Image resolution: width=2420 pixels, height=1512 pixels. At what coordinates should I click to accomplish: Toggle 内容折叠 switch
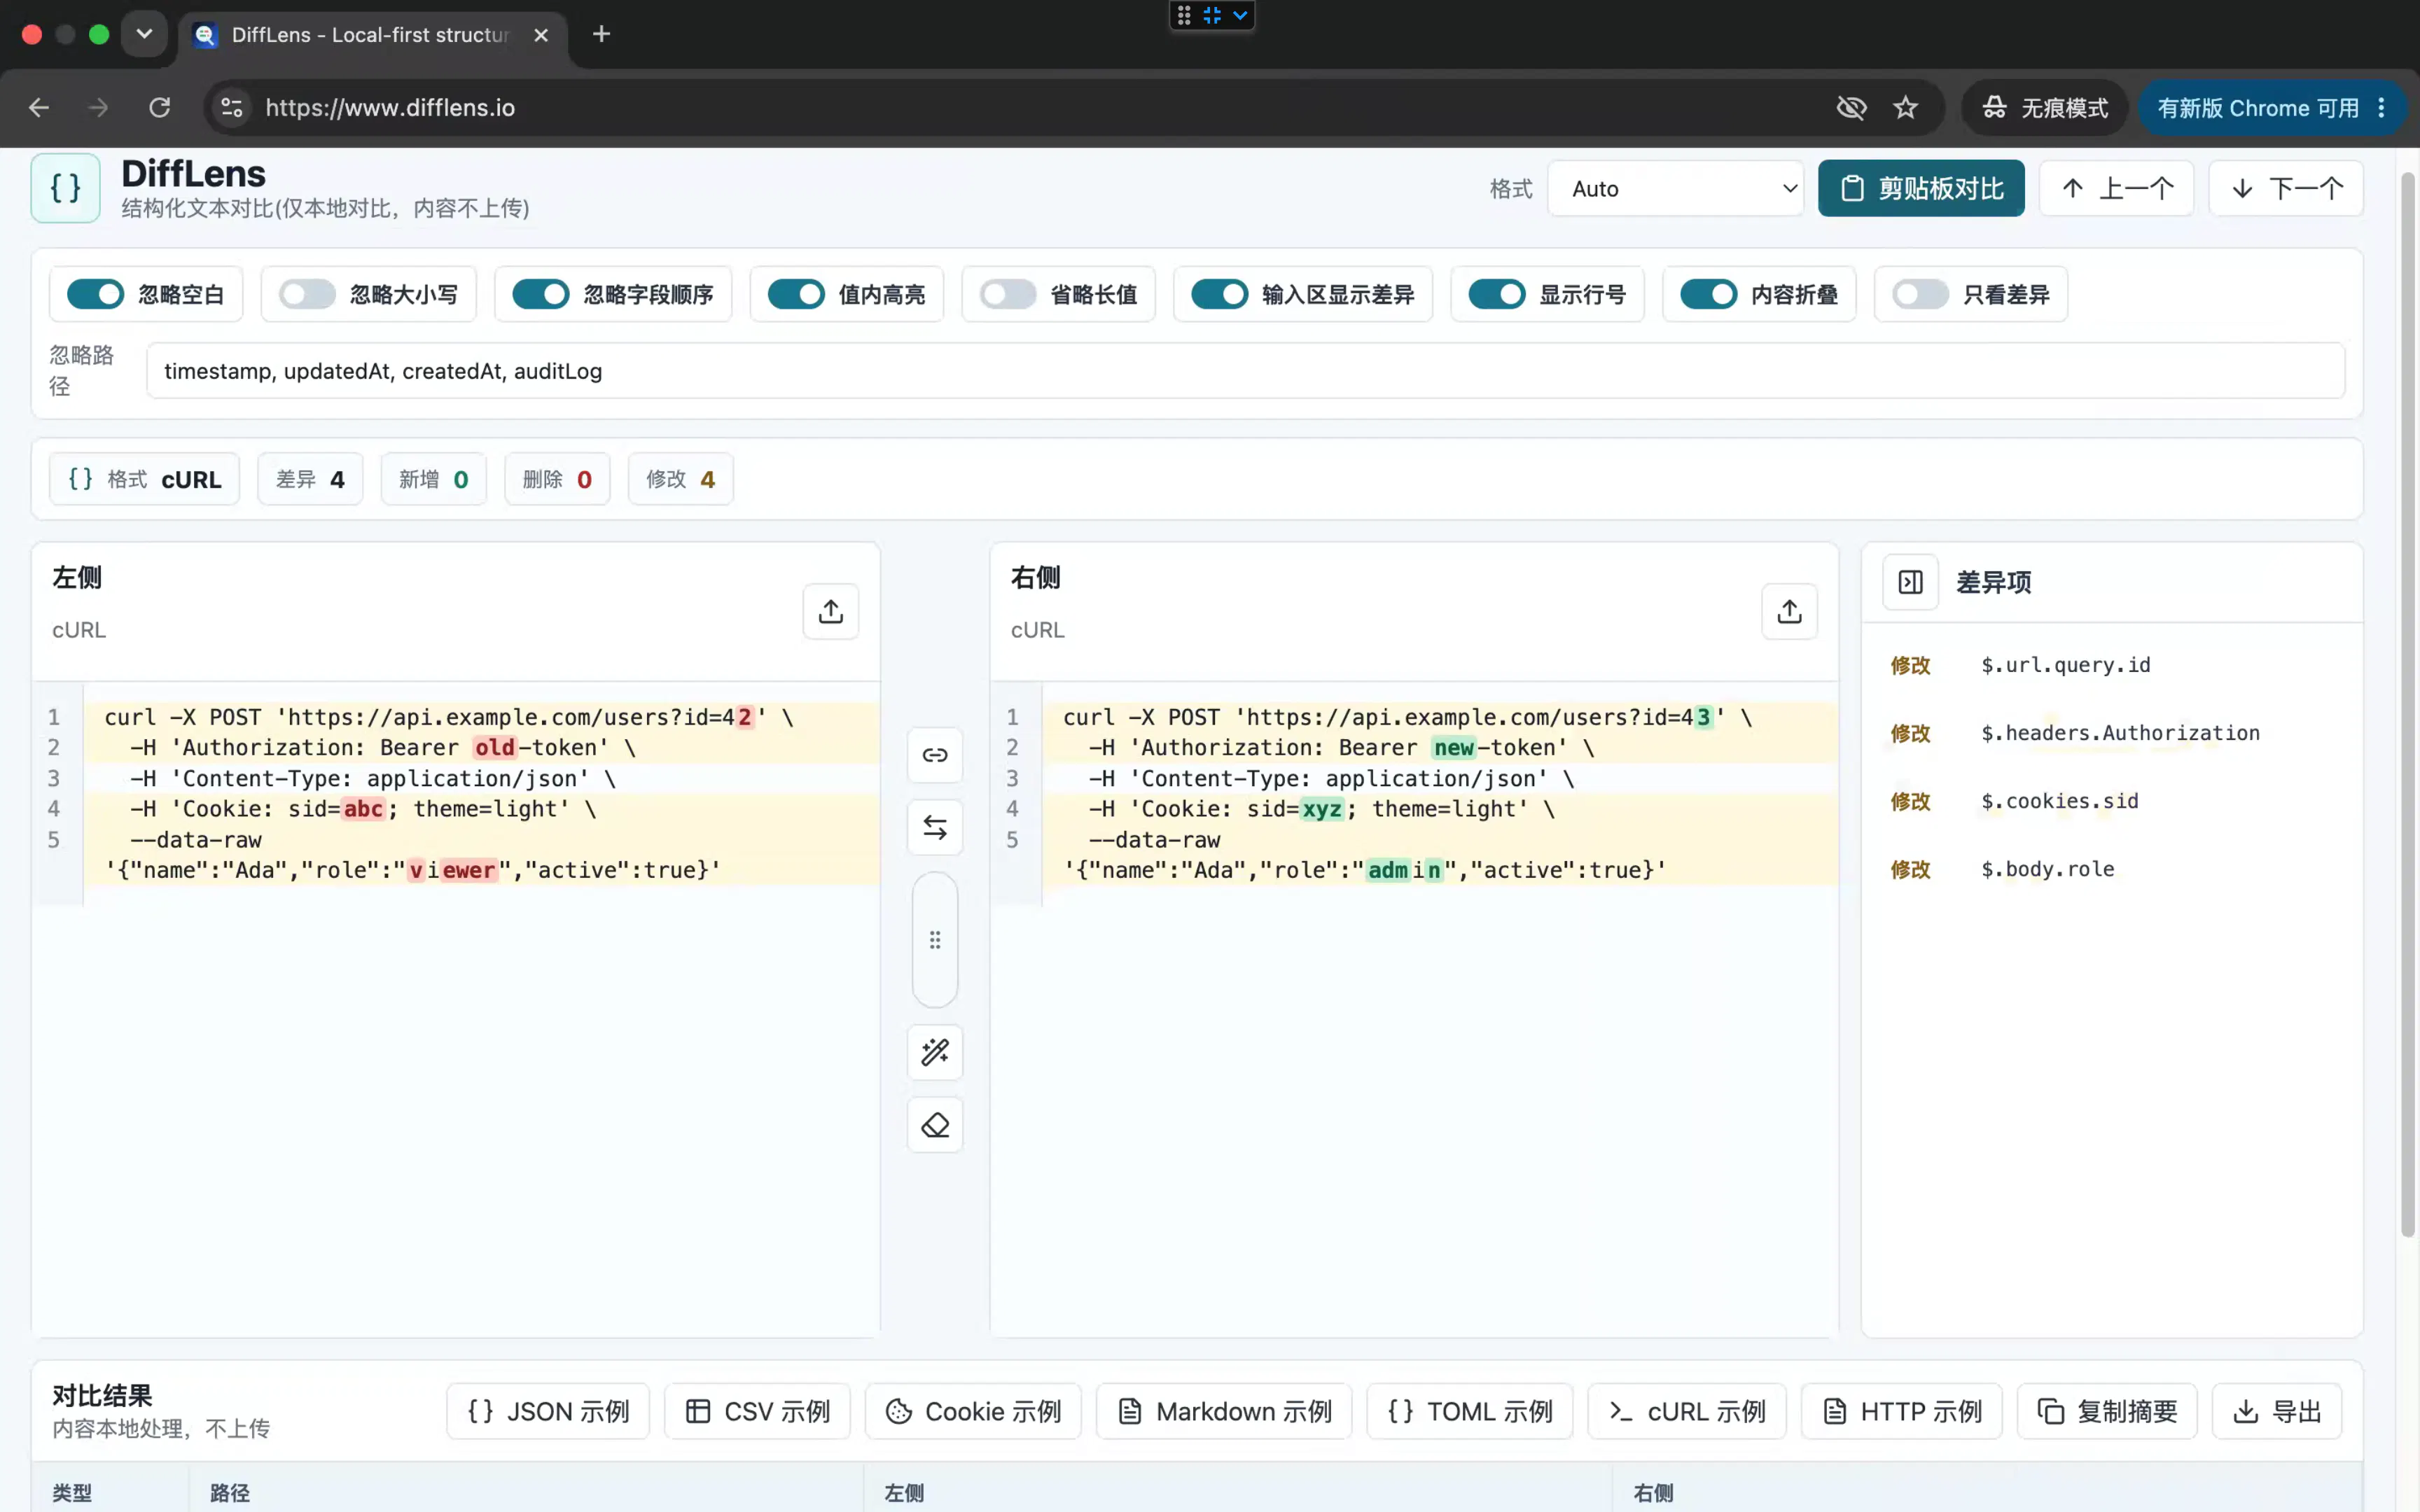point(1709,294)
